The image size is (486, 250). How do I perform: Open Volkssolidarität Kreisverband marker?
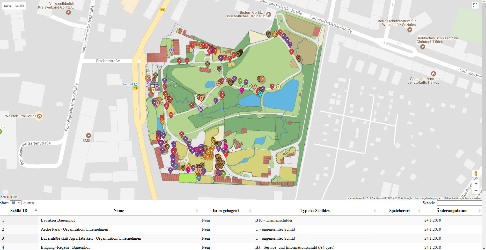click(68, 12)
